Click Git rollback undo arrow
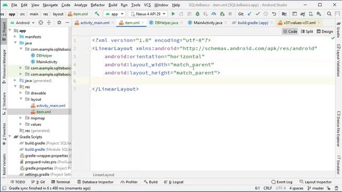342x192 pixels. 274,14
